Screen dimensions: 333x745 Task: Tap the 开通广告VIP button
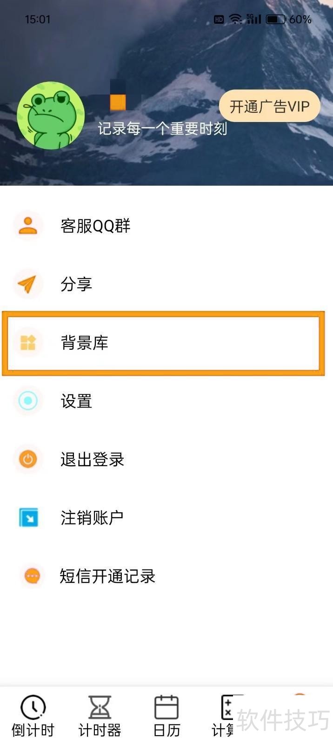pos(269,106)
